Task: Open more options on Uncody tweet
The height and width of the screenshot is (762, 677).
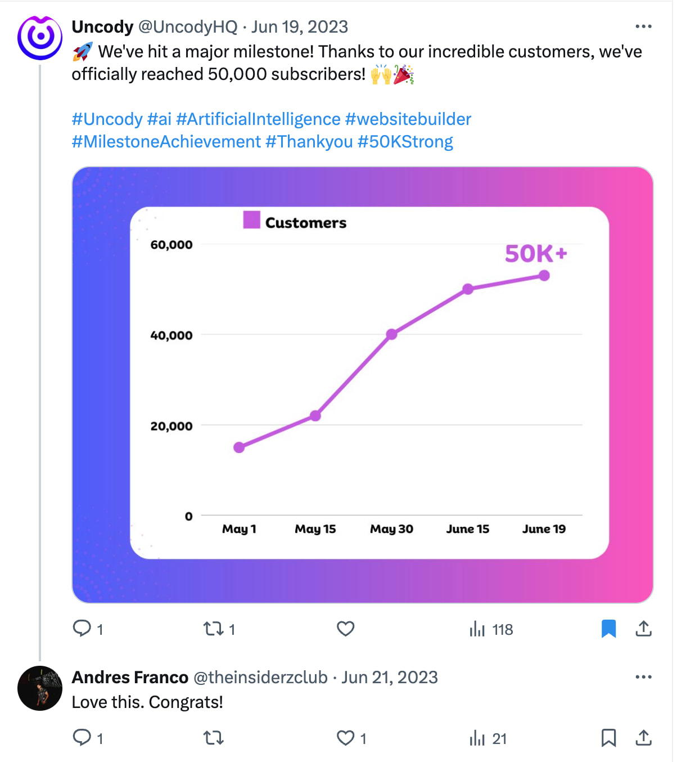Action: 643,26
